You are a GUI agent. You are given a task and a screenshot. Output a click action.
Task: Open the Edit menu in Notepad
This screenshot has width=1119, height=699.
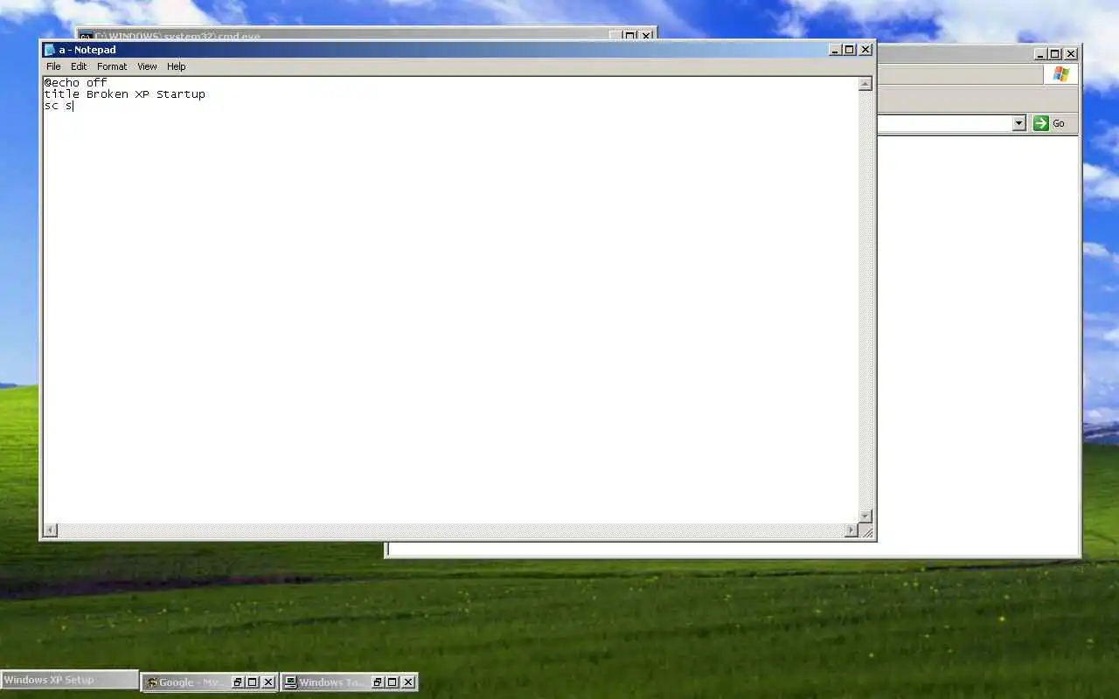click(x=79, y=66)
